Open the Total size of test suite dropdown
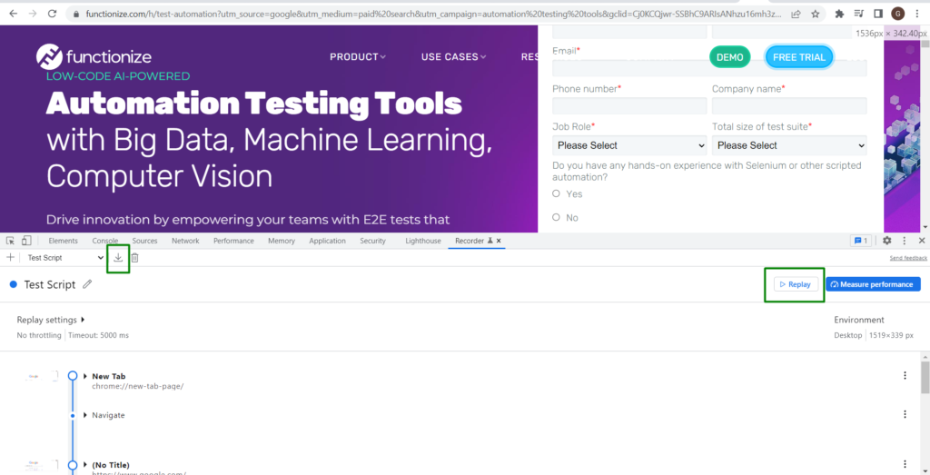The image size is (930, 475). pyautogui.click(x=789, y=145)
